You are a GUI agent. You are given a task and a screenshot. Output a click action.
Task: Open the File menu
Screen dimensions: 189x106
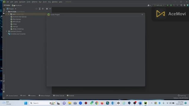[8, 2]
